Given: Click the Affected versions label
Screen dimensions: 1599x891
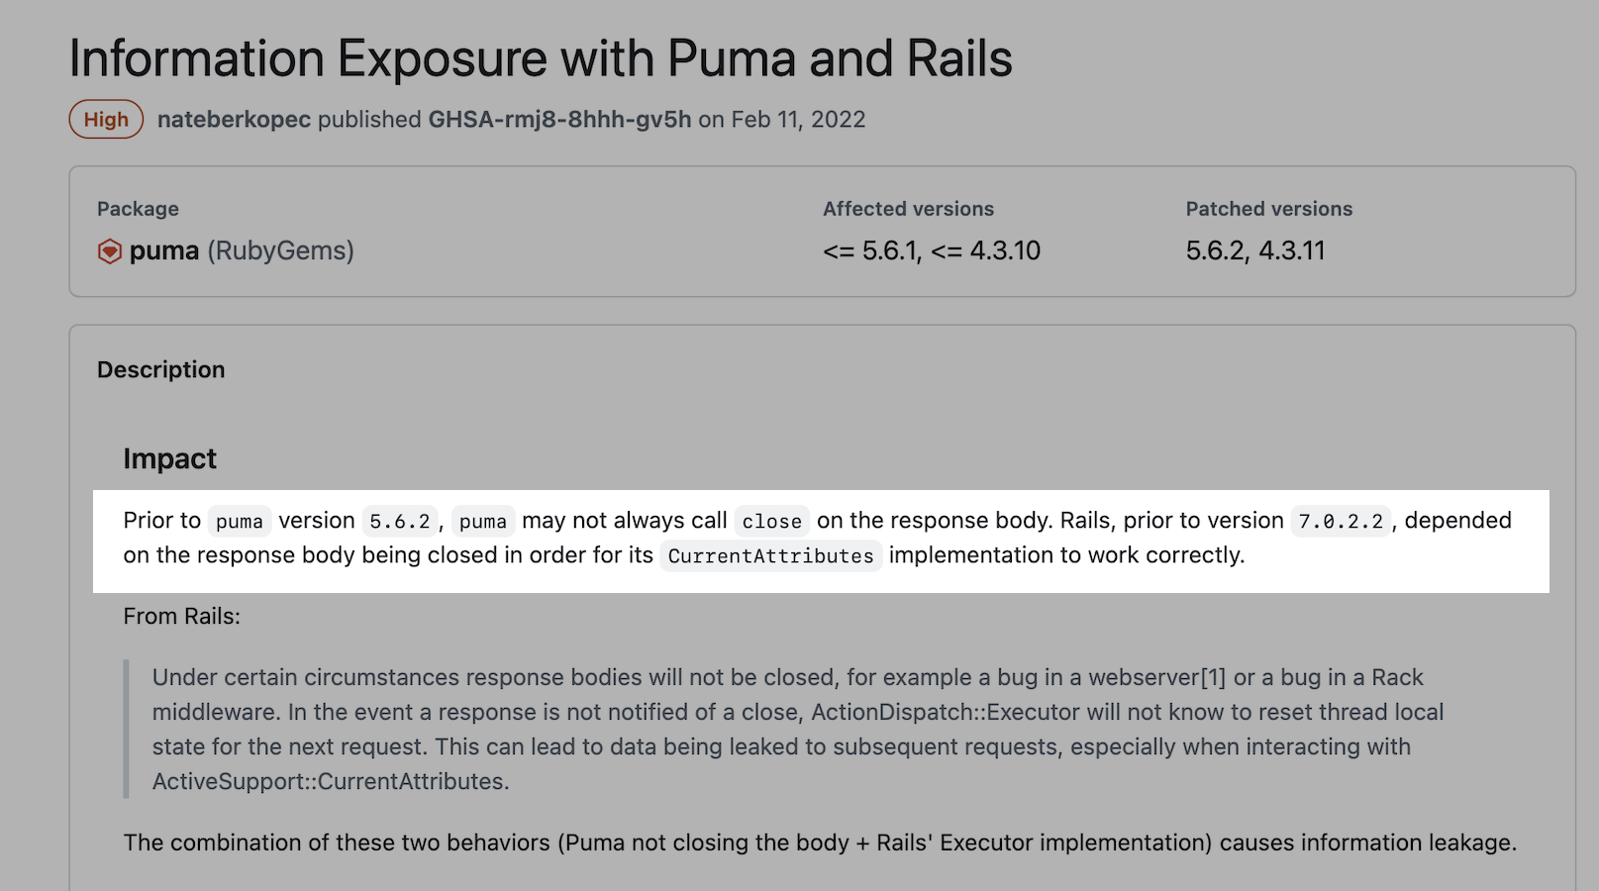Looking at the screenshot, I should (908, 209).
